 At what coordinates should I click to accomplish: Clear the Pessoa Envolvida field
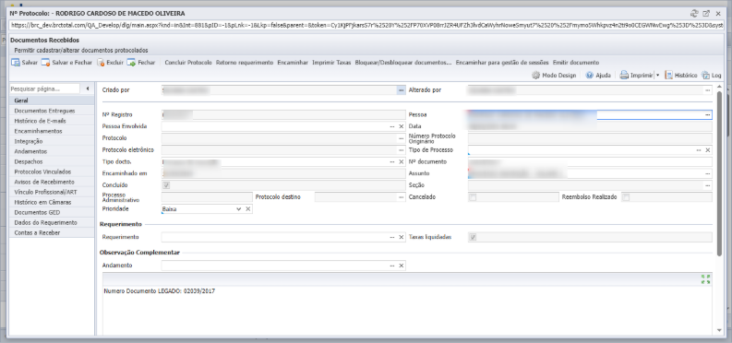click(401, 126)
